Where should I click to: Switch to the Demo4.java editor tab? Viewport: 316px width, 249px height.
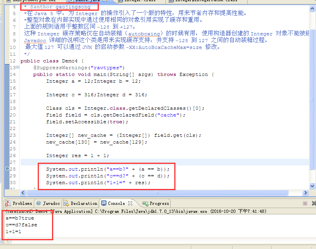click(88, 1)
